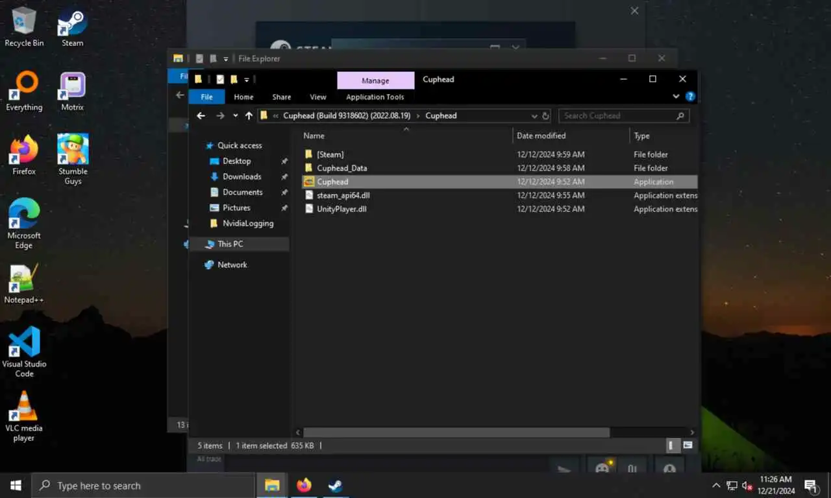Open the Share ribbon tab
Viewport: 831px width, 498px height.
click(282, 97)
